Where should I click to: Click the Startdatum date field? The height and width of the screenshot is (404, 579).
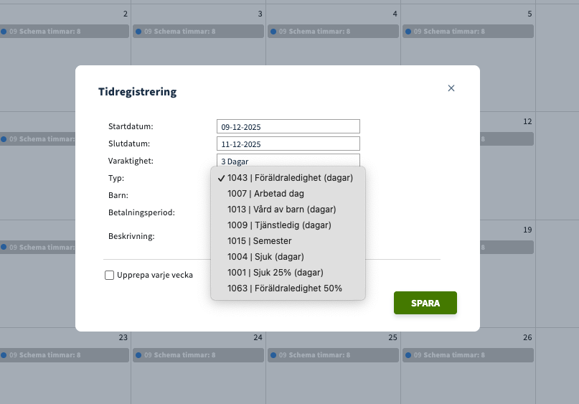[288, 127]
